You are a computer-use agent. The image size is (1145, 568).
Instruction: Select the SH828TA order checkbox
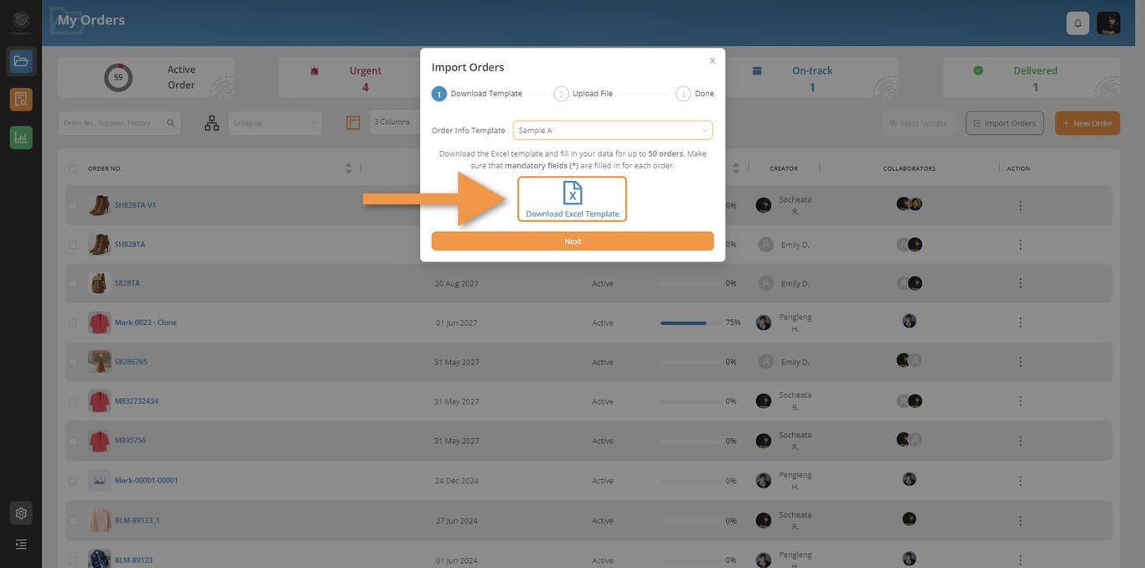[73, 245]
